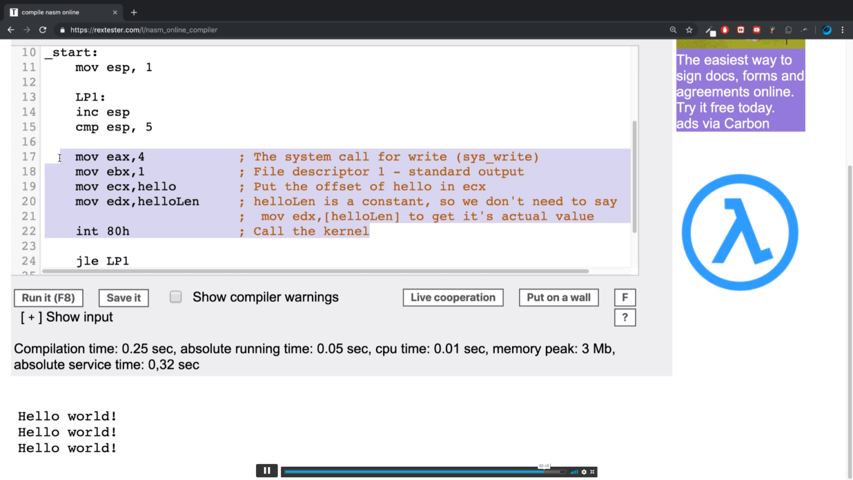This screenshot has width=853, height=480.
Task: Click the '; Call the kernel' comment
Action: click(x=304, y=232)
